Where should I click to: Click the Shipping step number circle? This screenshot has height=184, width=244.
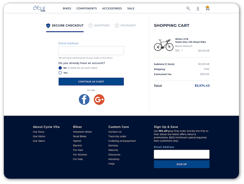tap(91, 26)
